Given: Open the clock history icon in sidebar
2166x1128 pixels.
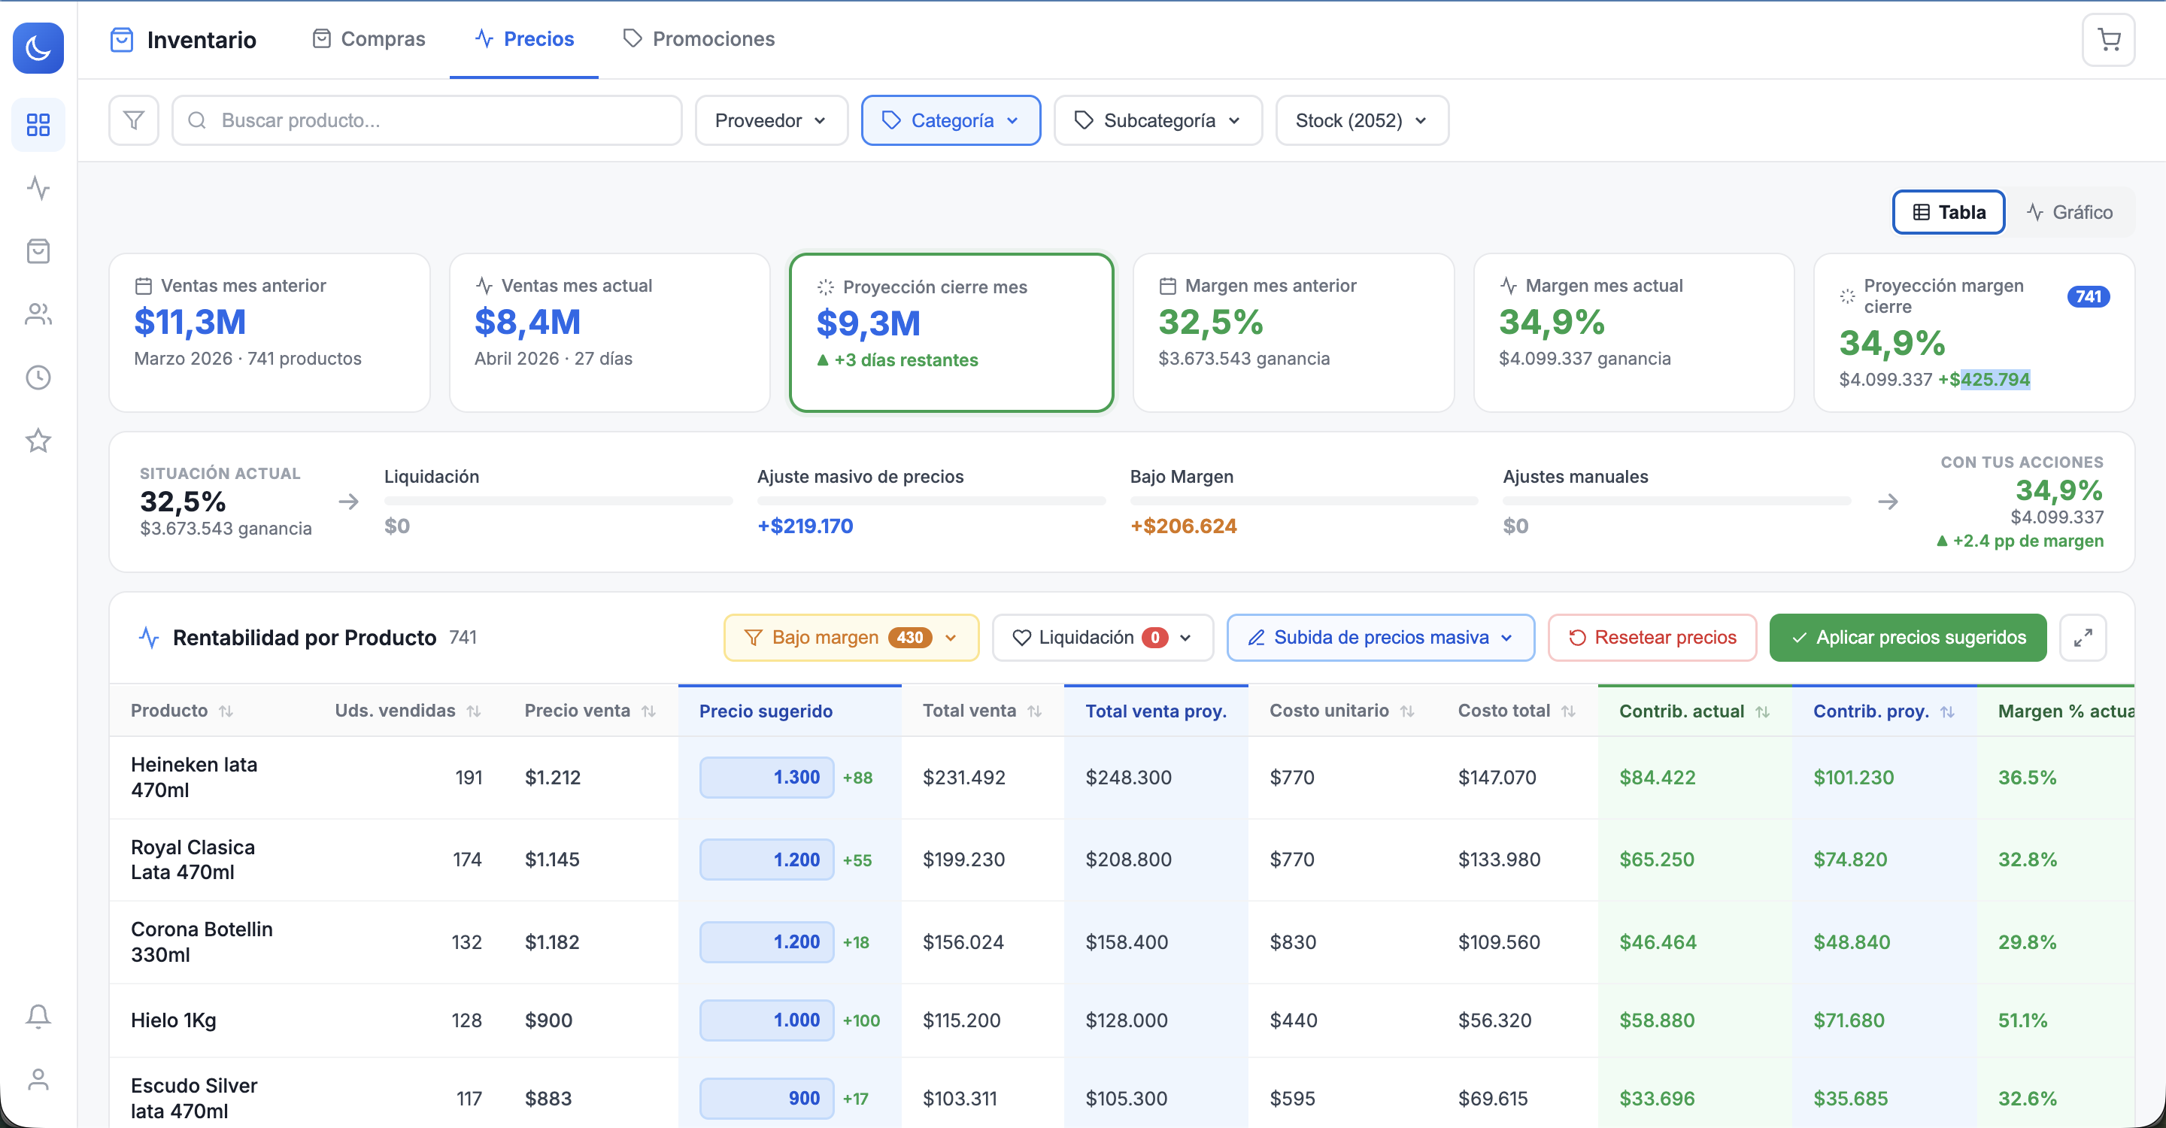Looking at the screenshot, I should tap(38, 378).
